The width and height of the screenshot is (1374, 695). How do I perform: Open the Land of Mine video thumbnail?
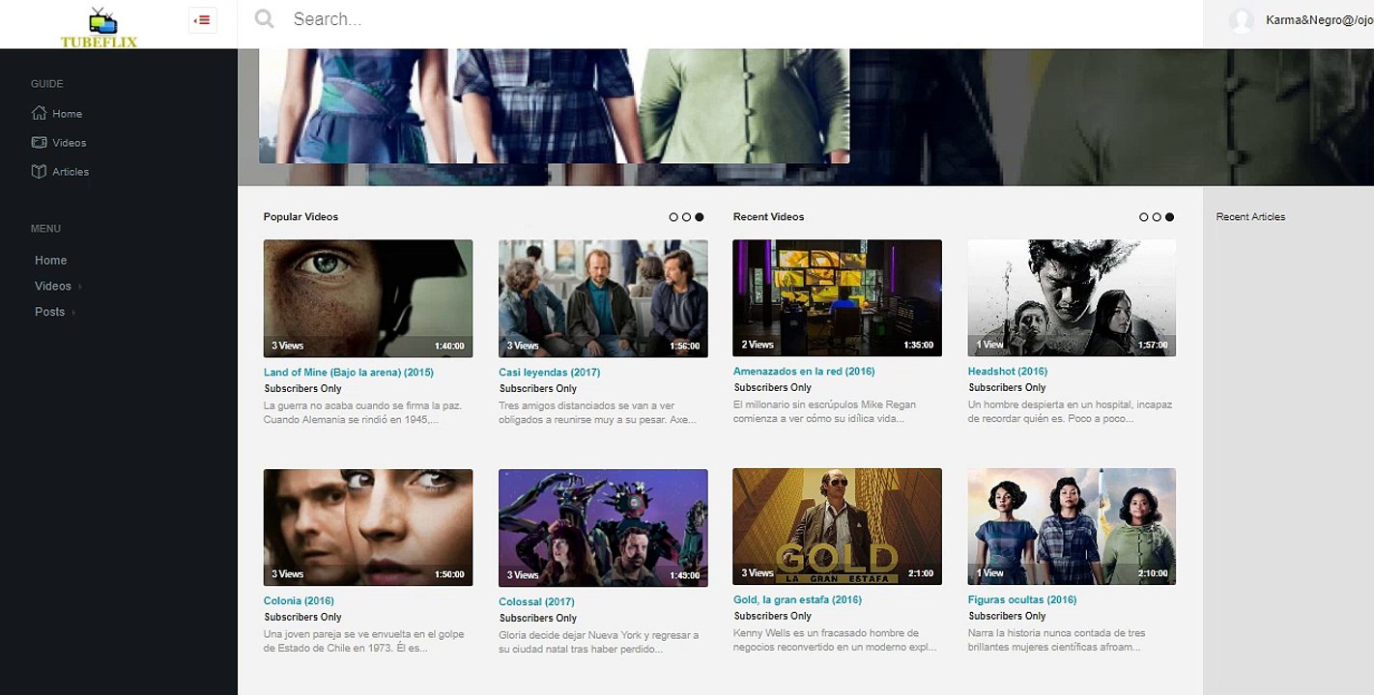tap(368, 298)
